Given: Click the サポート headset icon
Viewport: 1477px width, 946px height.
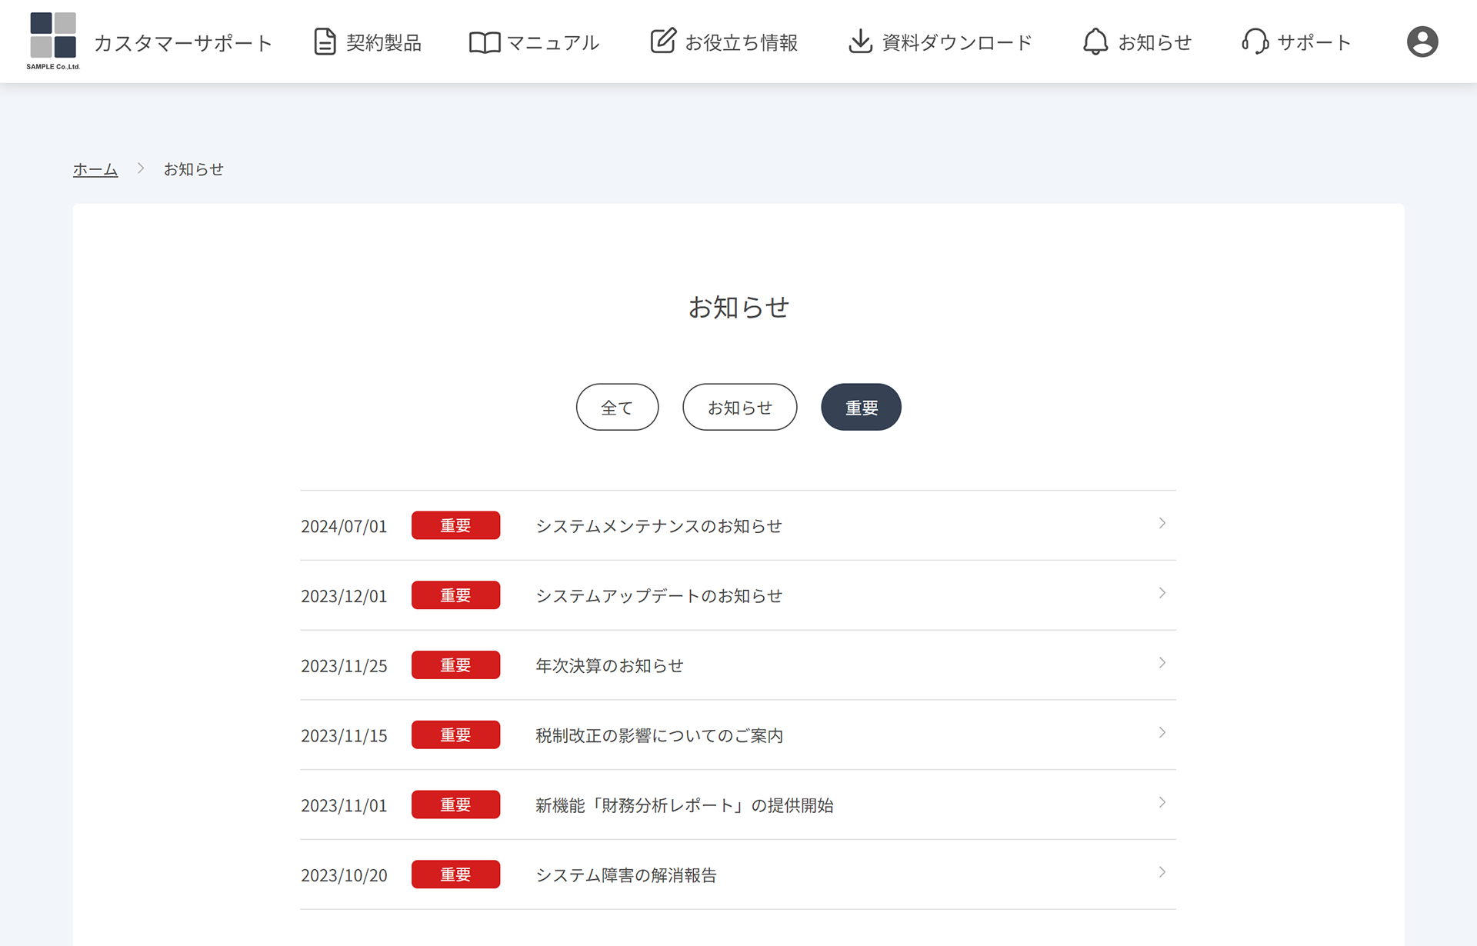Looking at the screenshot, I should 1255,42.
